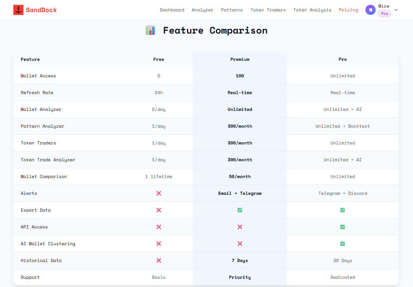Click the "Priority" Premium support value
The image size is (413, 287).
click(240, 277)
